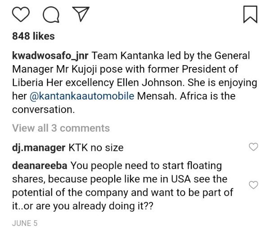Expand View all 3 comments
The height and width of the screenshot is (230, 270).
(x=61, y=128)
